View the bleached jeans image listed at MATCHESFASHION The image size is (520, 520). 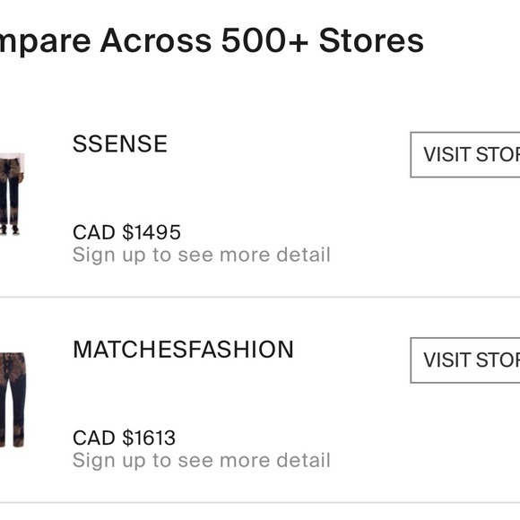point(13,400)
